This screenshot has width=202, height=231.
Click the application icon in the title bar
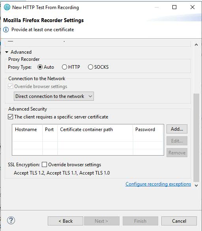[7, 7]
